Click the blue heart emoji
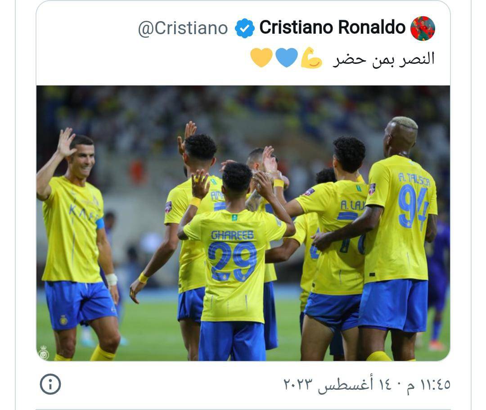 coord(286,57)
